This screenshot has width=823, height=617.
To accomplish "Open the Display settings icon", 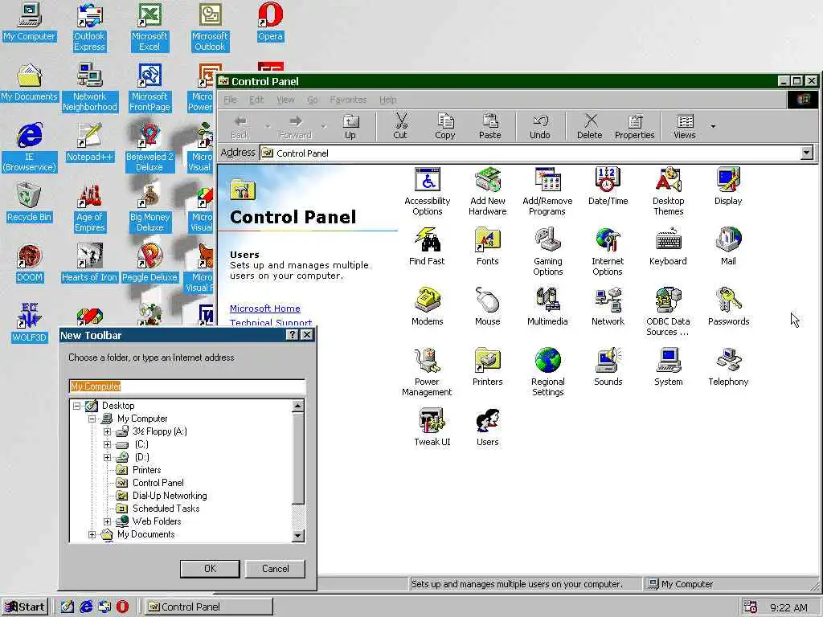I will (x=728, y=186).
